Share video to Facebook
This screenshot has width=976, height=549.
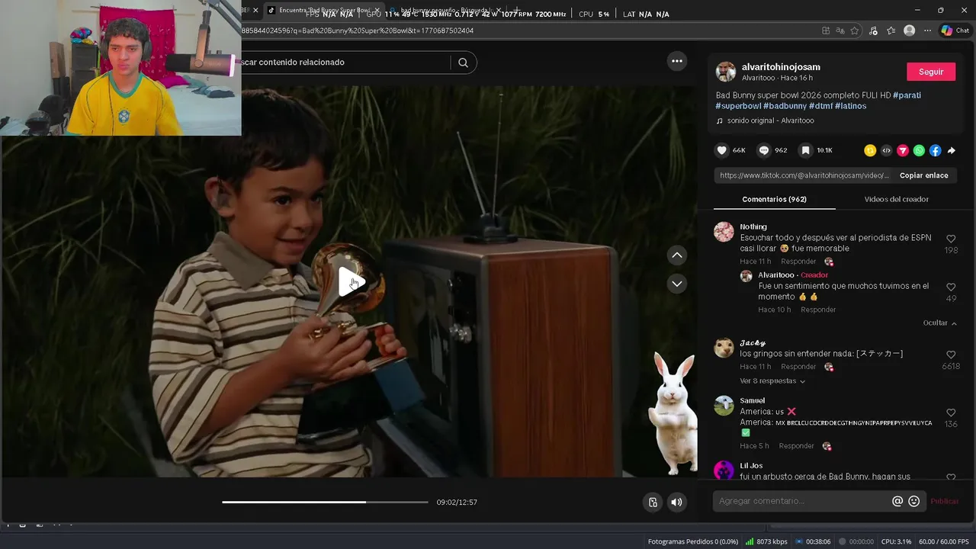click(935, 150)
